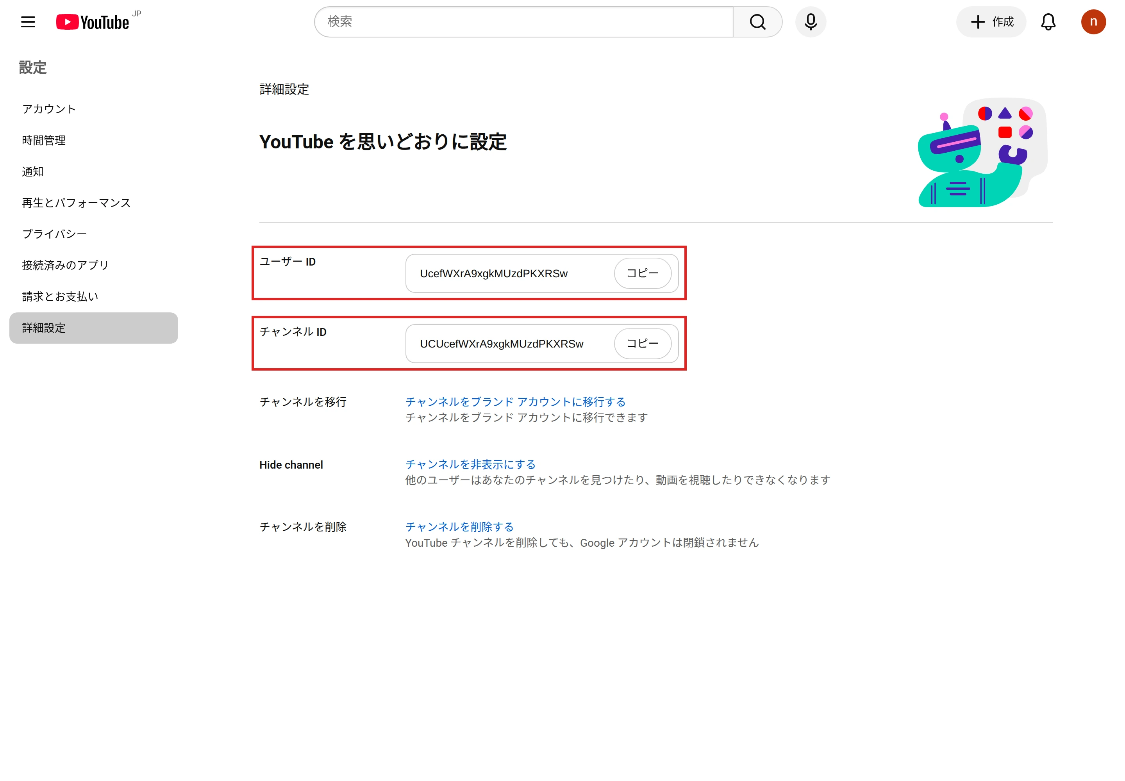Start voice search with microphone icon
This screenshot has height=781, width=1125.
point(810,21)
